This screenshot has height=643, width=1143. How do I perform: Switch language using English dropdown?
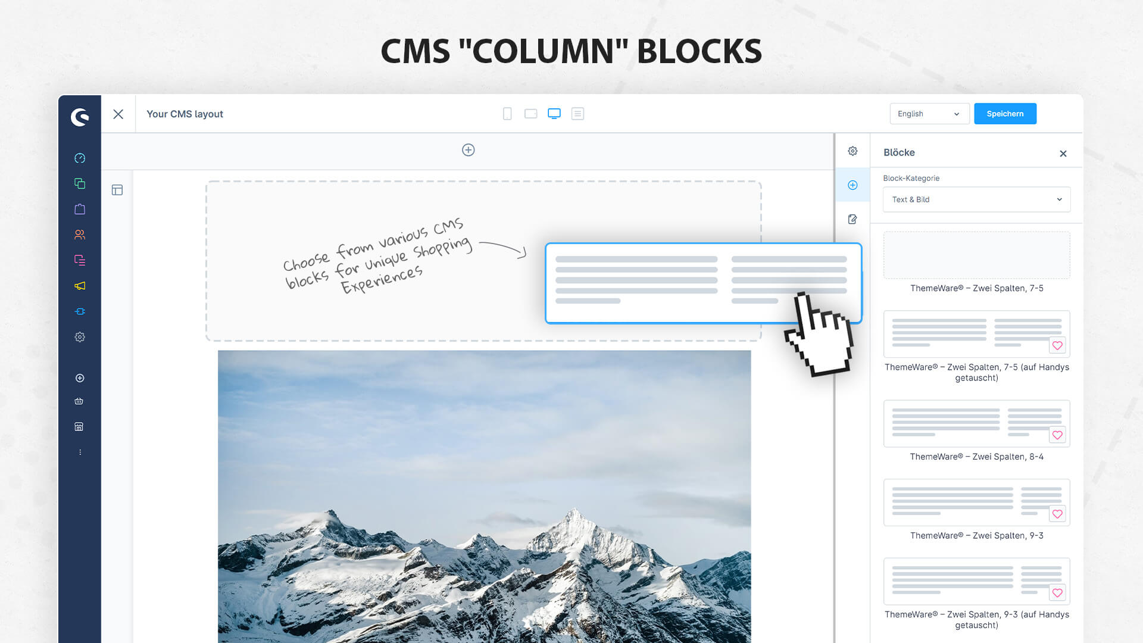(x=929, y=114)
